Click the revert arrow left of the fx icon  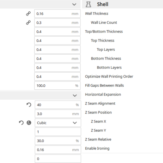tap(21, 123)
